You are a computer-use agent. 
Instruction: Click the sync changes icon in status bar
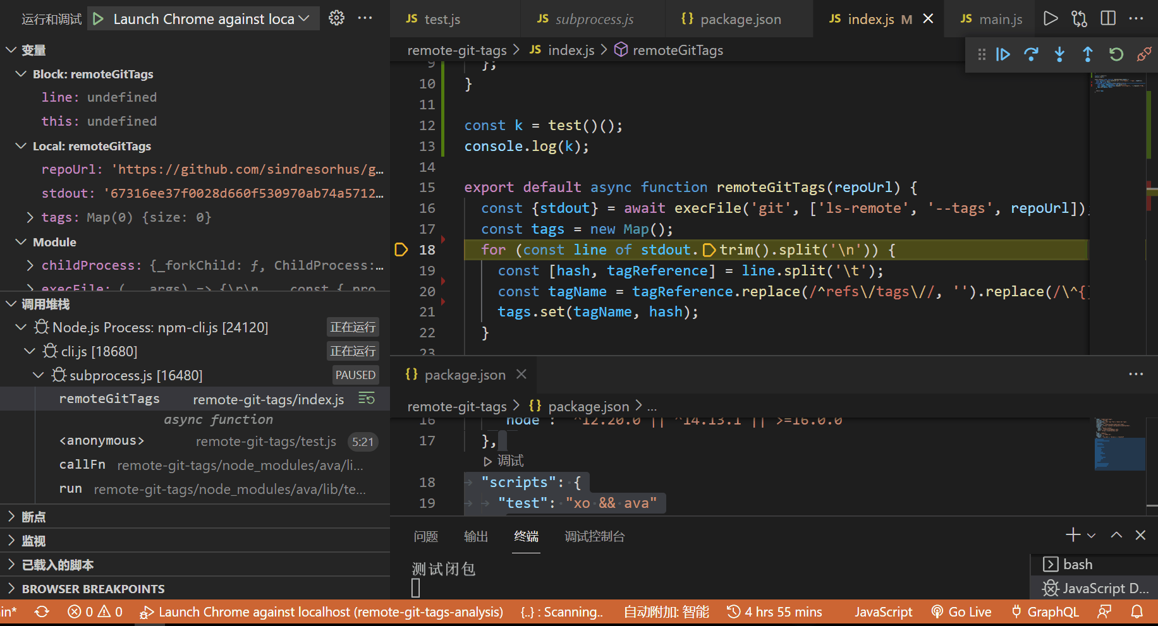(42, 612)
